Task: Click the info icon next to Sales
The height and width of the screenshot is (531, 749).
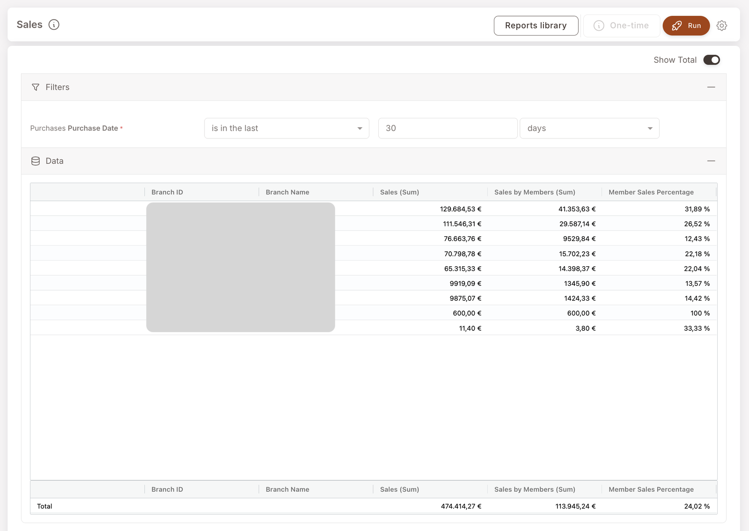Action: [x=54, y=25]
